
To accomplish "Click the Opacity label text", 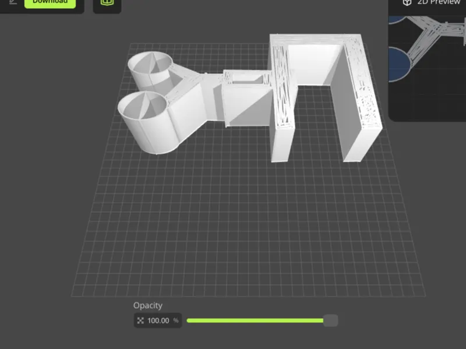I will (148, 305).
